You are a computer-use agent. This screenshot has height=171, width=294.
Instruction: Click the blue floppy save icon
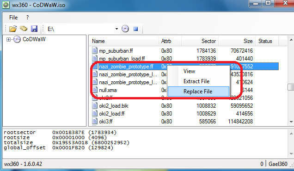[34, 29]
